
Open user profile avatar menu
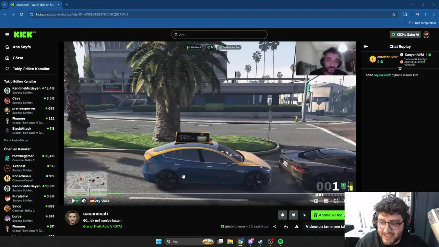tap(426, 35)
